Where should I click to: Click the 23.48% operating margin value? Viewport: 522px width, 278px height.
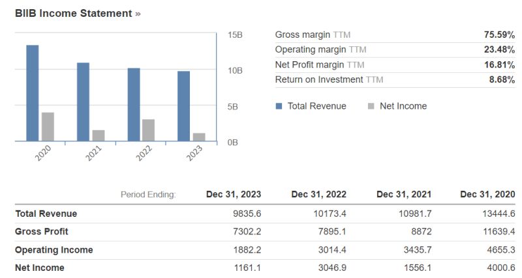tap(499, 50)
